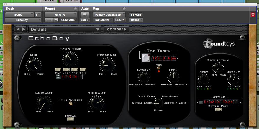Viewport: 259px width, 129px height.
Task: Open the Studio Tape style dropdown arrow
Action: pyautogui.click(x=201, y=102)
